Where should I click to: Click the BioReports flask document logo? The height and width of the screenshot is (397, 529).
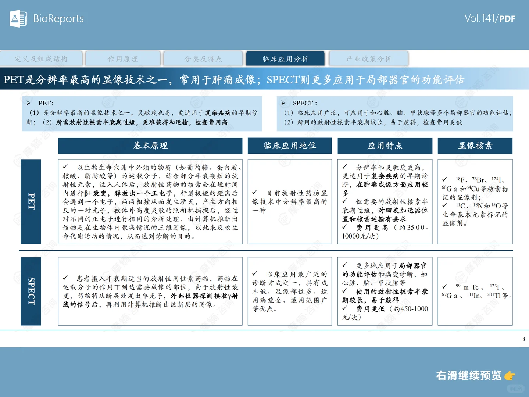pos(18,18)
